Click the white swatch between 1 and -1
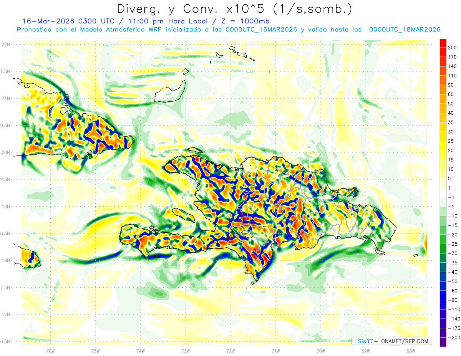 click(x=443, y=192)
